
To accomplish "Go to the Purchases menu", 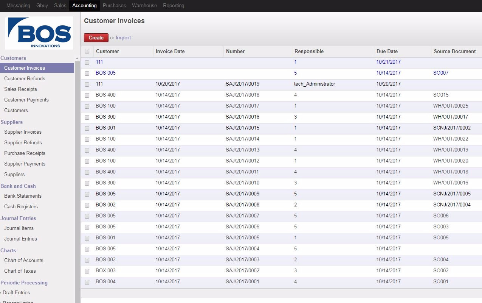I will (x=114, y=6).
